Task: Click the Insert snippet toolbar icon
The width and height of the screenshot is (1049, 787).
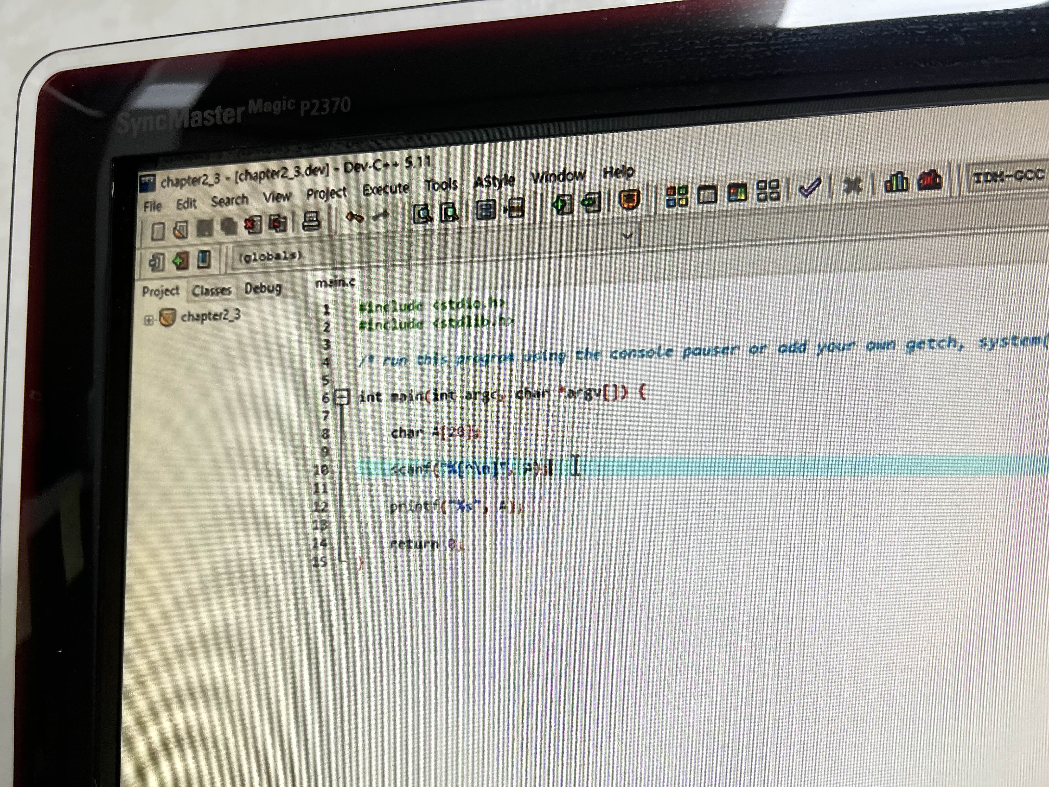Action: pyautogui.click(x=157, y=262)
